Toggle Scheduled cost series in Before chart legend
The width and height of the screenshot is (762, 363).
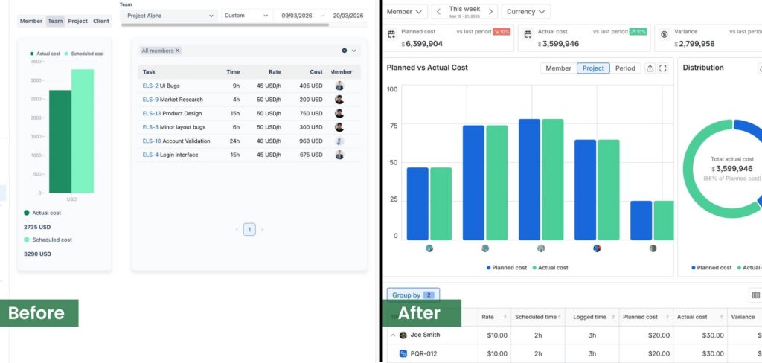[x=84, y=54]
